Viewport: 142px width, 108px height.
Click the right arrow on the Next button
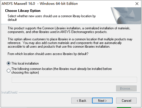point(106,101)
